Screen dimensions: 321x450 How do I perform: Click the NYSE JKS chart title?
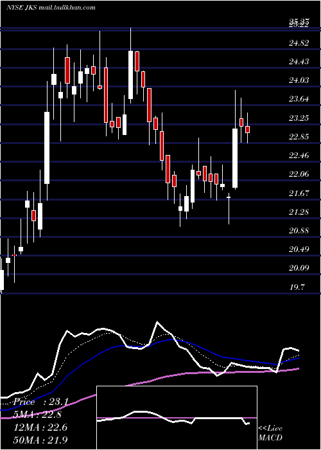51,8
